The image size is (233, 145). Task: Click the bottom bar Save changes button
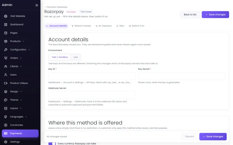[x=213, y=137]
